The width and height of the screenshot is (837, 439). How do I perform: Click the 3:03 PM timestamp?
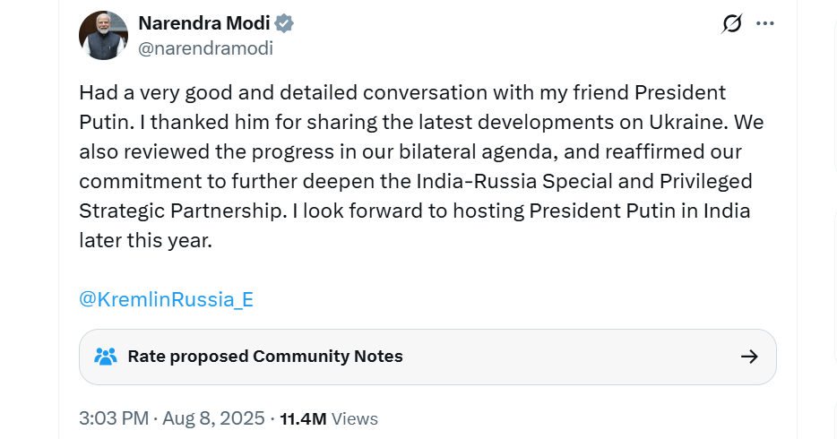(114, 418)
